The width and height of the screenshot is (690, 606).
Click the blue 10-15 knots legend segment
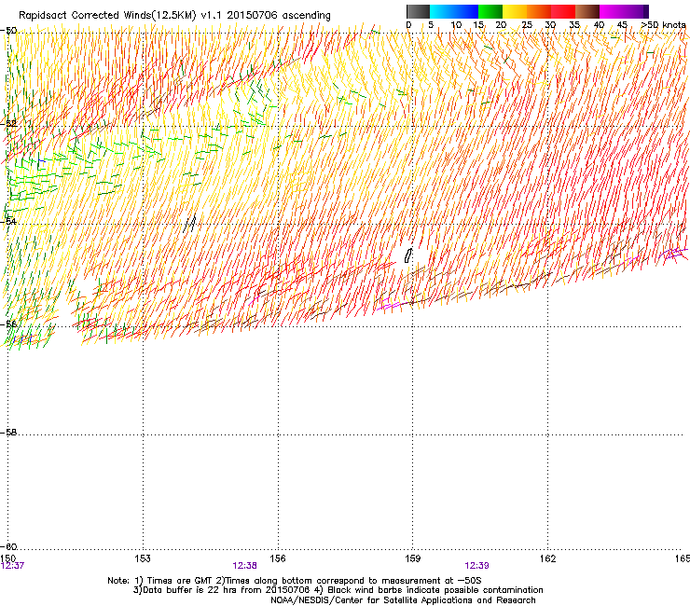pos(466,11)
